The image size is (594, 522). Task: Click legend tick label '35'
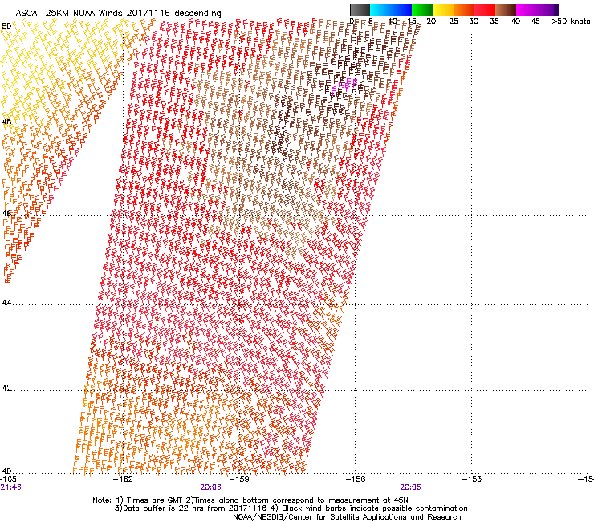coord(494,22)
